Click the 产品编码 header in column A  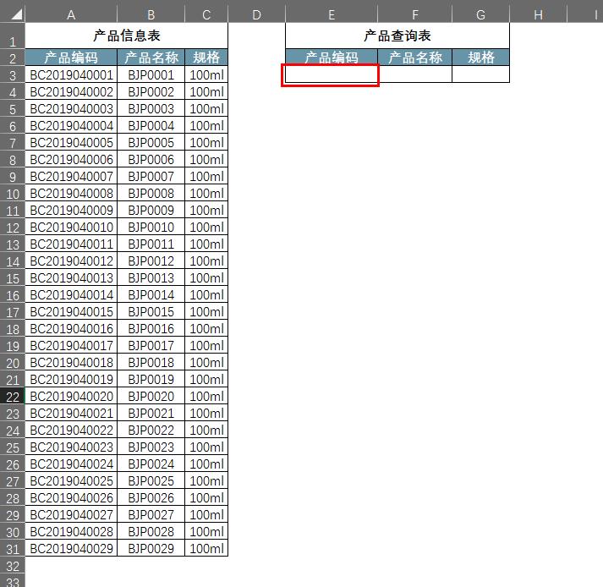click(x=71, y=58)
